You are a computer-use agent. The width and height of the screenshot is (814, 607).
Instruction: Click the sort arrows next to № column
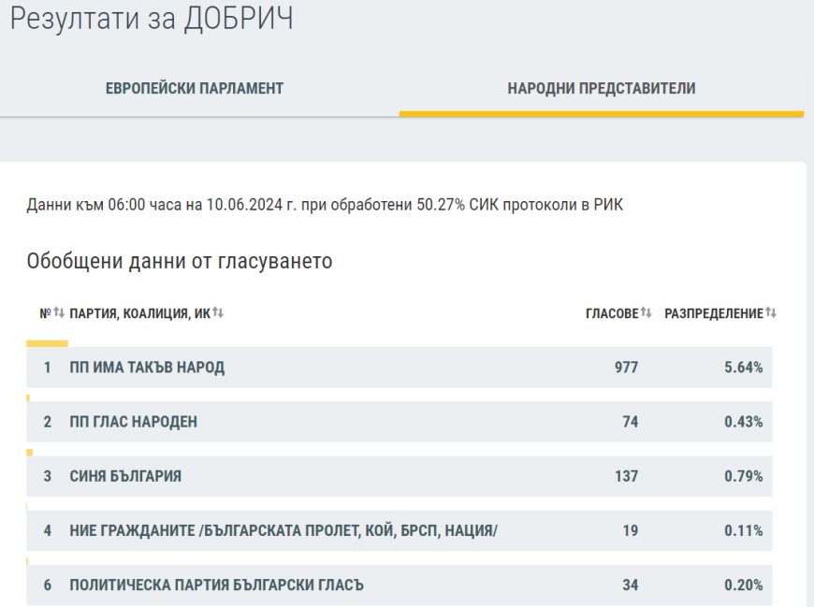tap(58, 312)
